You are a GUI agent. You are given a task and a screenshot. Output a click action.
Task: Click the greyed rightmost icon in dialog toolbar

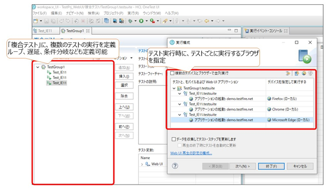coord(310,73)
